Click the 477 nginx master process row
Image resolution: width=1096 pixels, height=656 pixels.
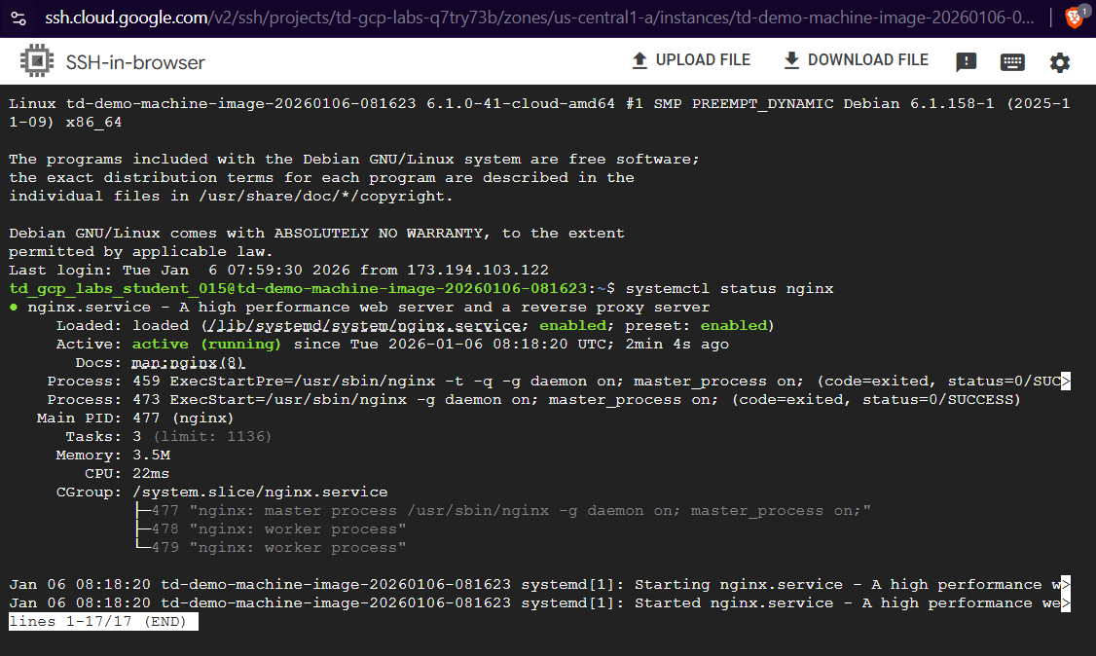(503, 511)
